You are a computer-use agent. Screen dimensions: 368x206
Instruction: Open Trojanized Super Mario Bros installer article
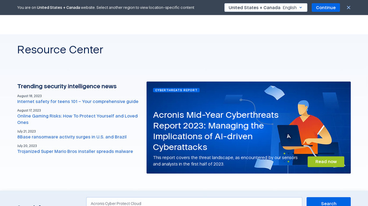[75, 151]
